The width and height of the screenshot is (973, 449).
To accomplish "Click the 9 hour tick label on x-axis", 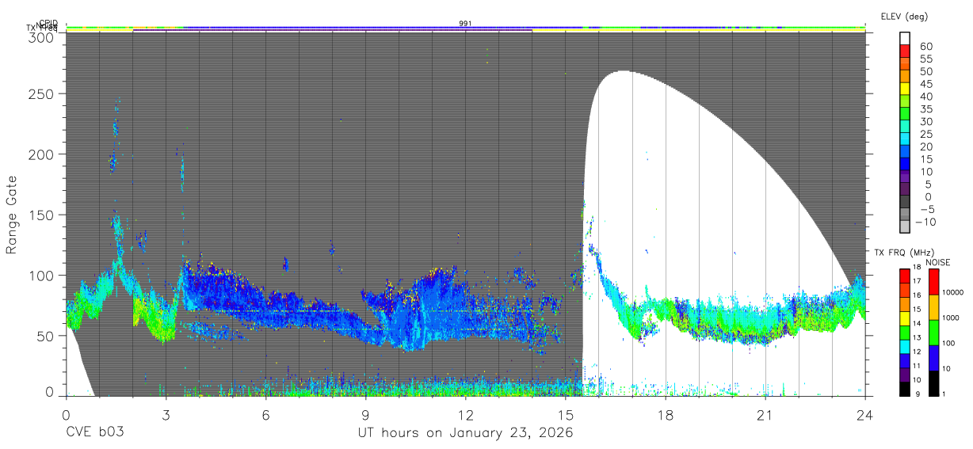I will click(365, 414).
